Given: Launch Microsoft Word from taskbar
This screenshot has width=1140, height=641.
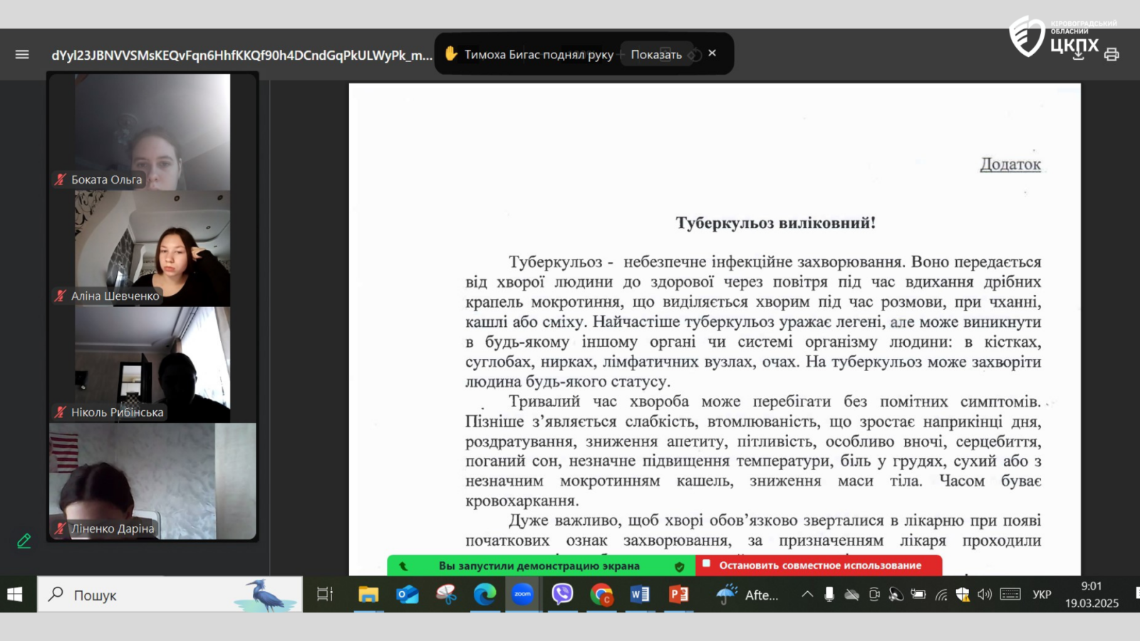Looking at the screenshot, I should (x=640, y=594).
